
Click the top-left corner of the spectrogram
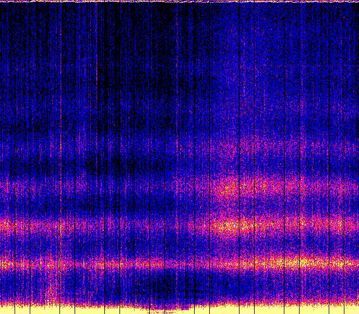pos(2,2)
